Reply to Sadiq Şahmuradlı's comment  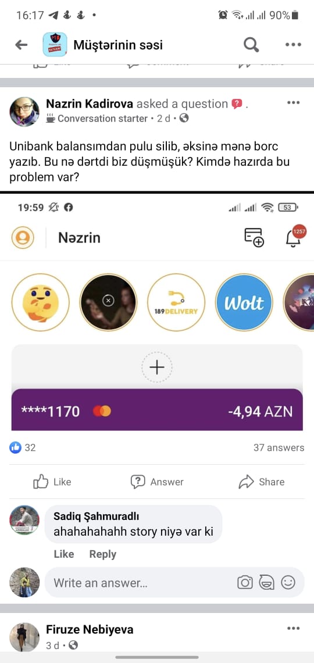click(103, 554)
